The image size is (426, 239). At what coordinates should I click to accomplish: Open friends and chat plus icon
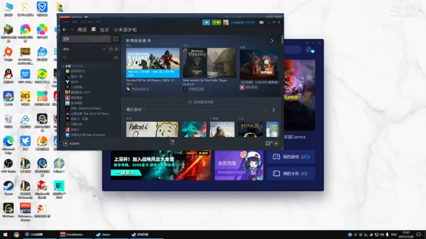[276, 143]
